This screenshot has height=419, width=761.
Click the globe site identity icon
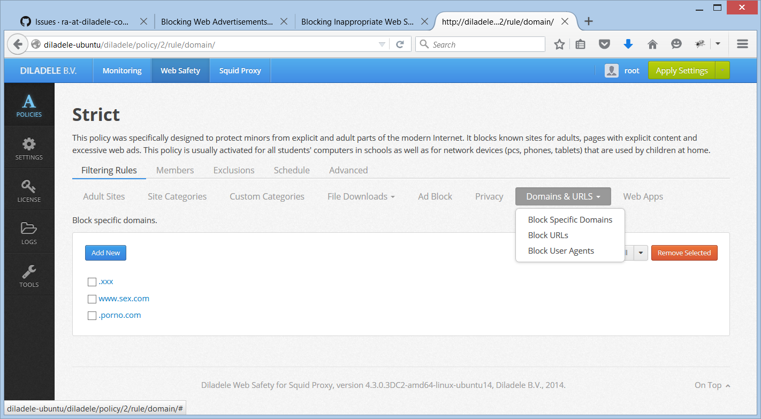pyautogui.click(x=36, y=44)
